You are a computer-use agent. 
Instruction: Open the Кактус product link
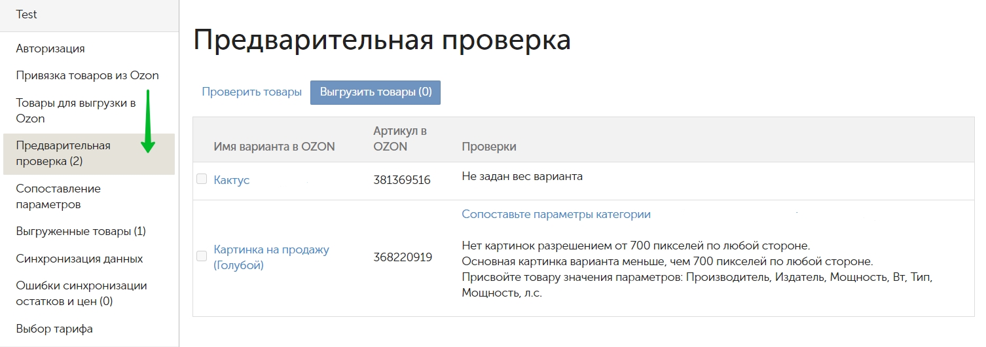pos(232,180)
